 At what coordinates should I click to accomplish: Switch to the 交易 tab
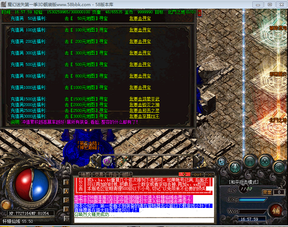click(x=99, y=174)
